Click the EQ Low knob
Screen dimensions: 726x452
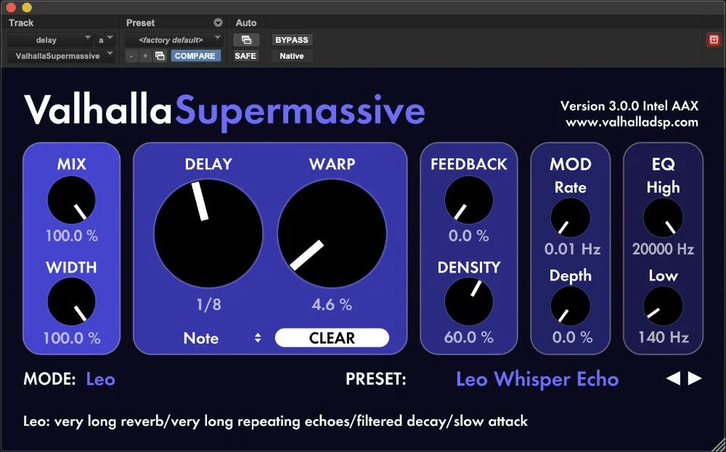(663, 305)
